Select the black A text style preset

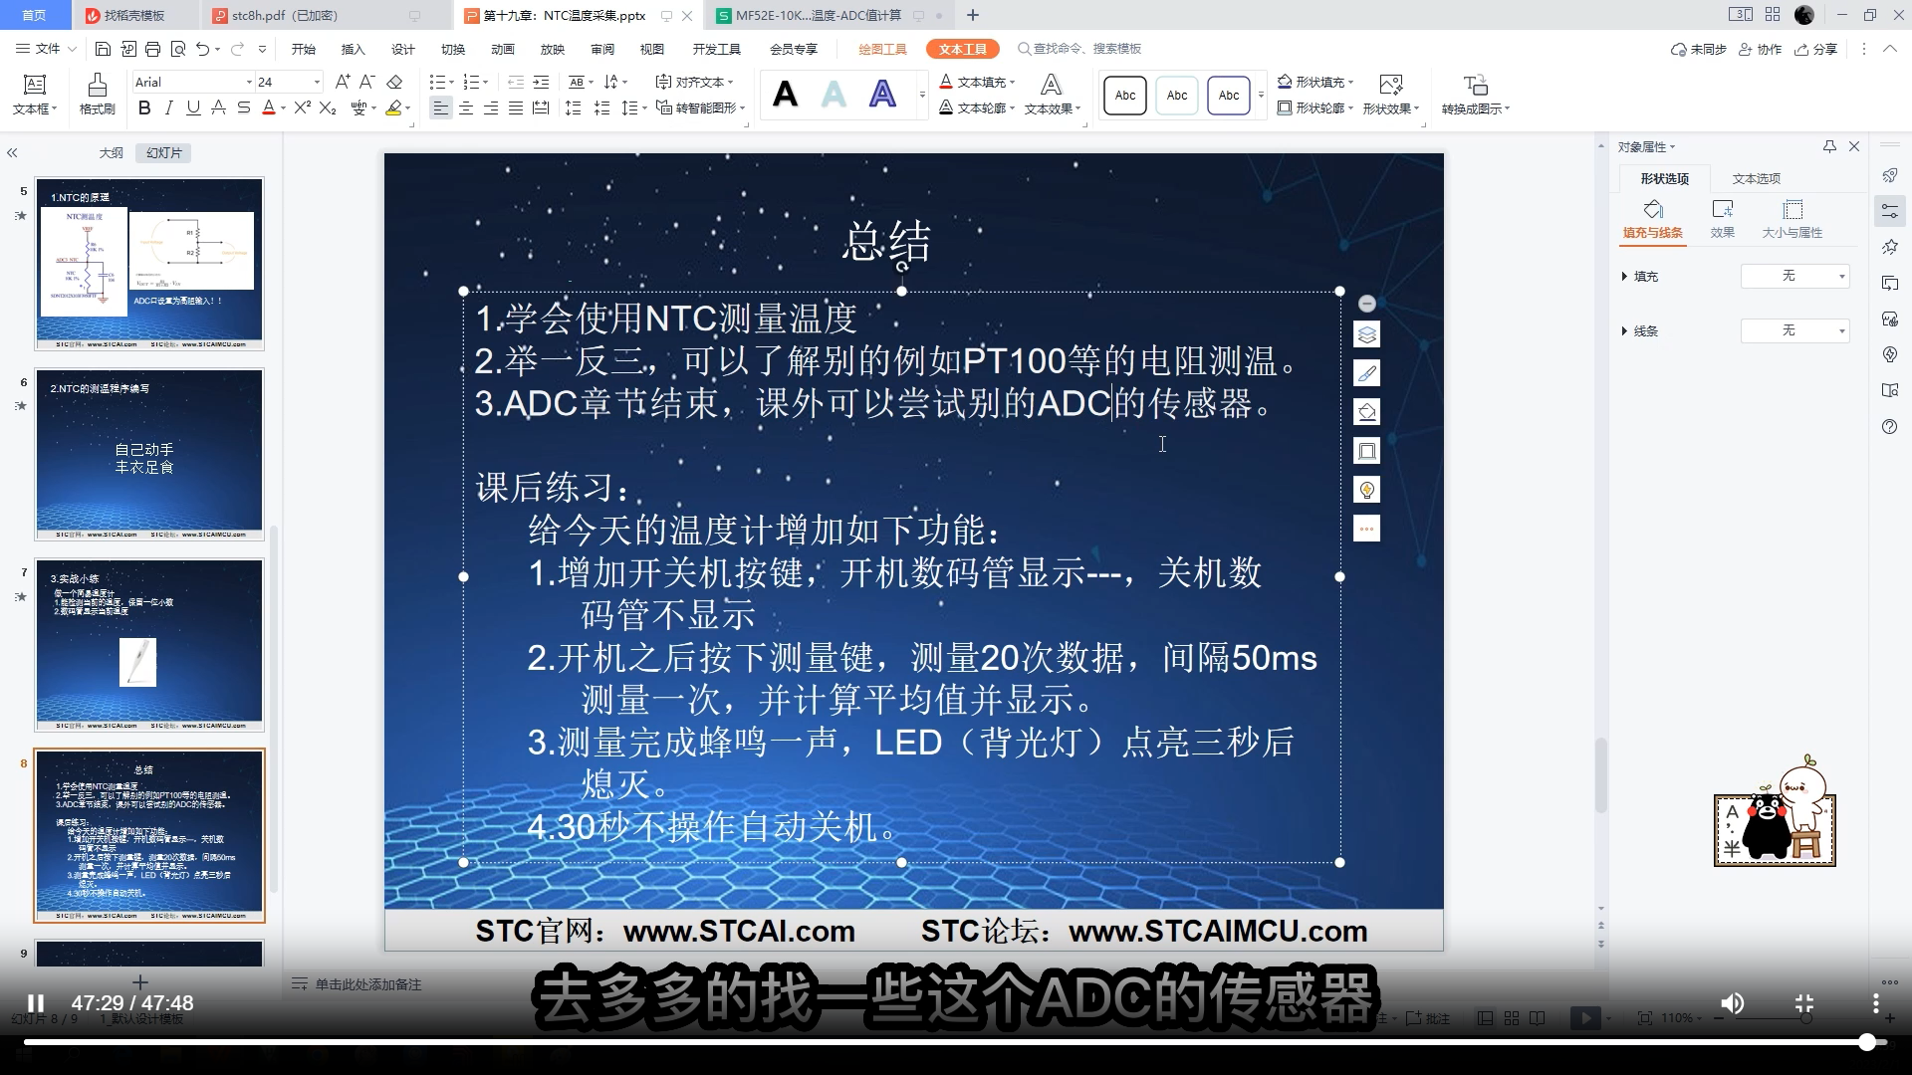[786, 95]
